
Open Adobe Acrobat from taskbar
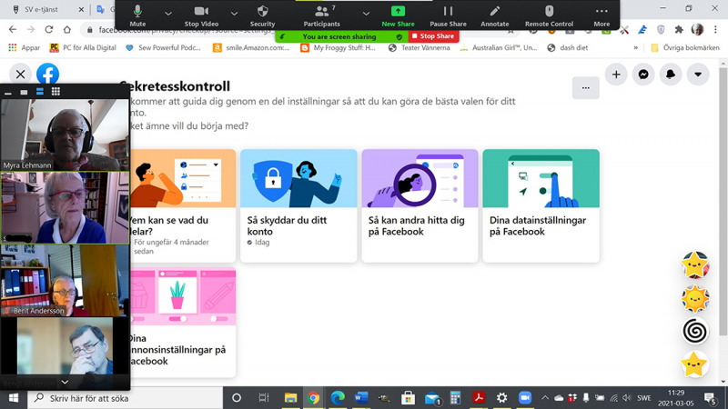(x=479, y=398)
